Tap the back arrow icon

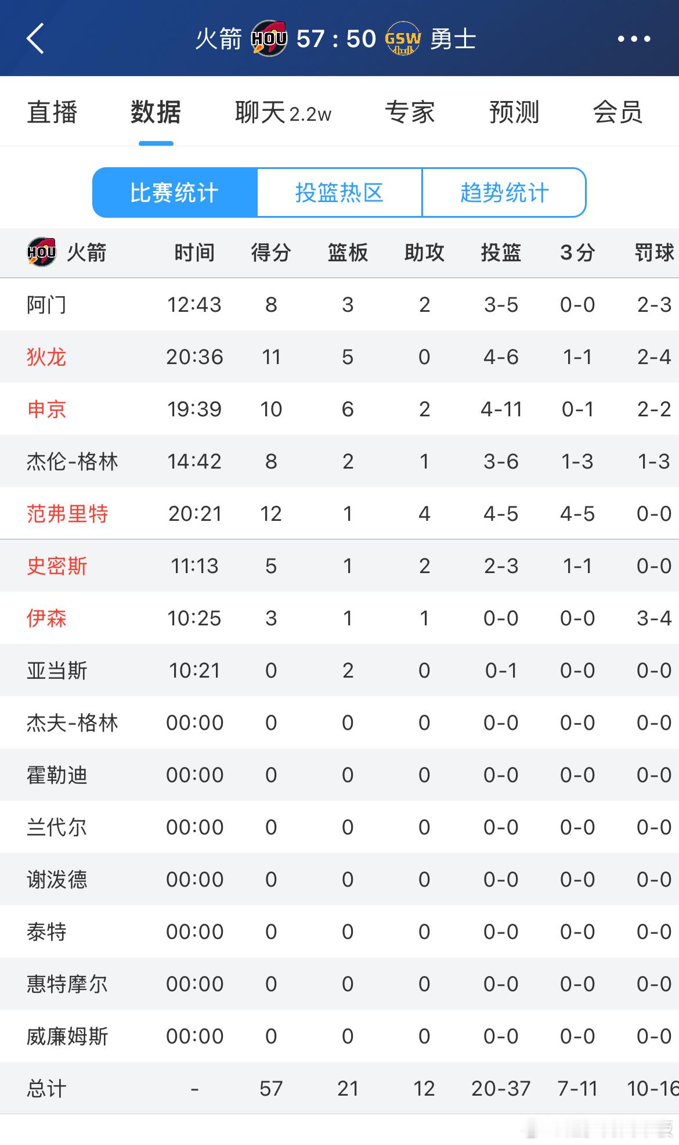(x=35, y=39)
